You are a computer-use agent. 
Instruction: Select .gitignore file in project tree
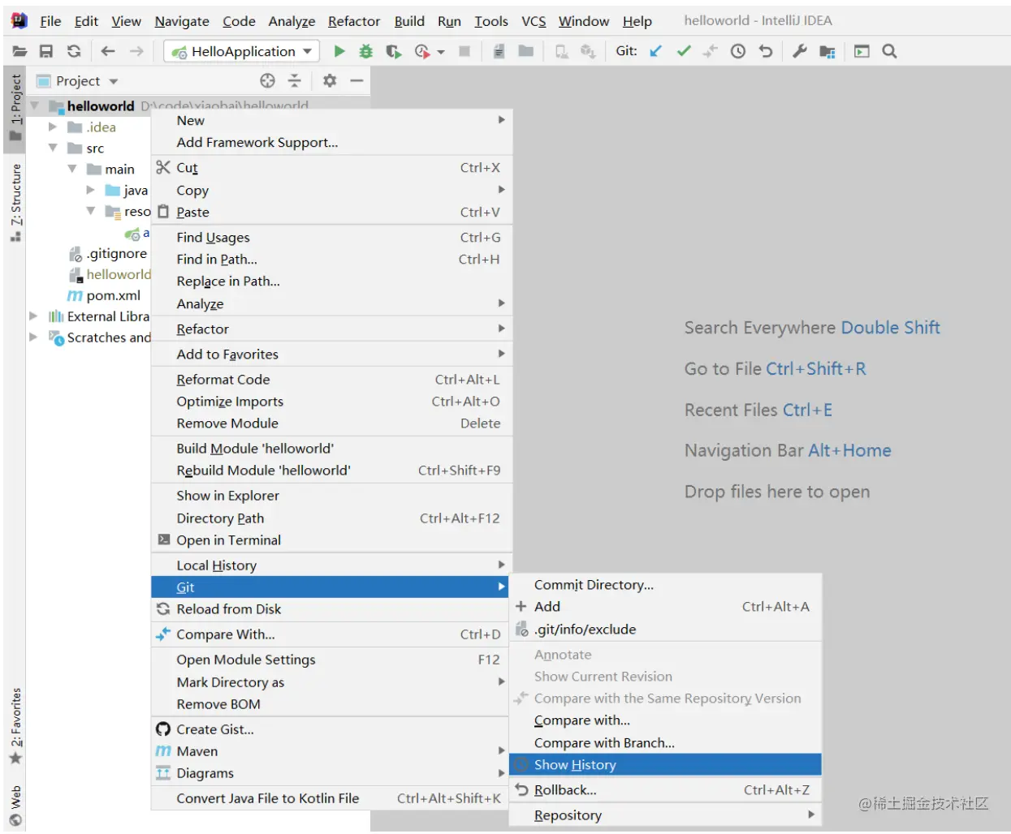[x=108, y=253]
